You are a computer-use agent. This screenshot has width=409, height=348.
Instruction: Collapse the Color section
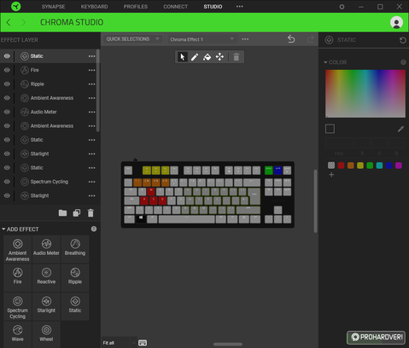325,62
